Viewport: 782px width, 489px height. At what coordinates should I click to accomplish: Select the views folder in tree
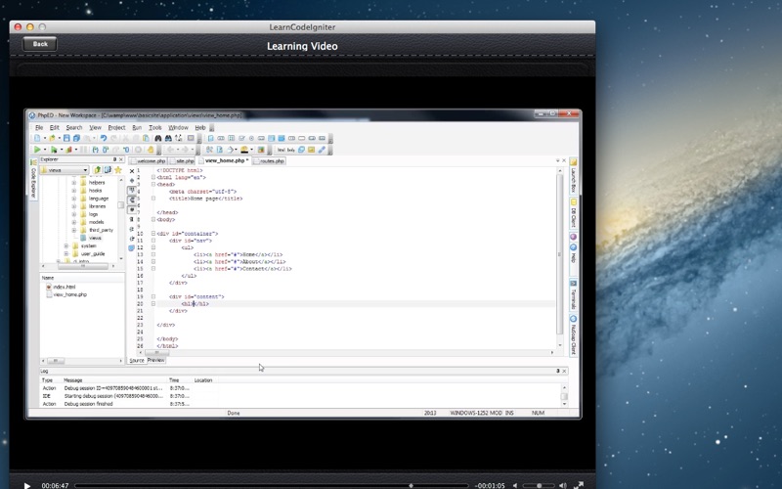(95, 238)
